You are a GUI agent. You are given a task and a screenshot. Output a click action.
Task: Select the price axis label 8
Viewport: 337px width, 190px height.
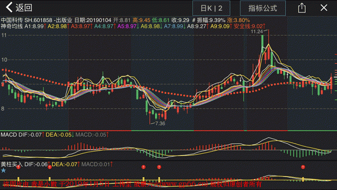2,109
